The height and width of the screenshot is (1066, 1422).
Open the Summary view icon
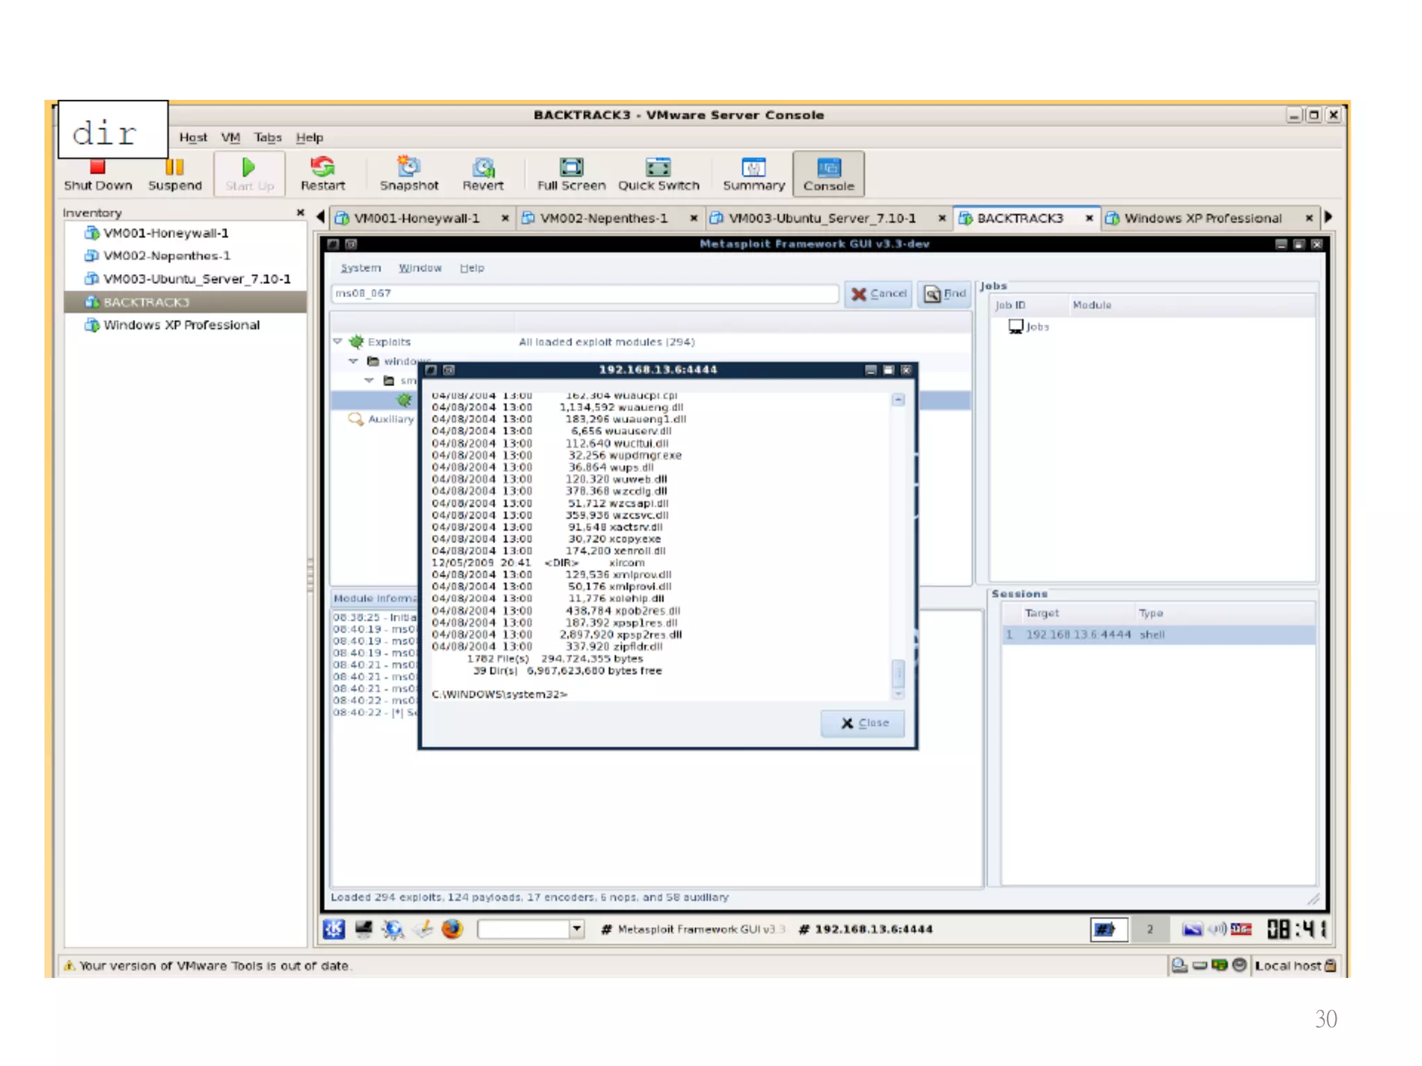753,167
